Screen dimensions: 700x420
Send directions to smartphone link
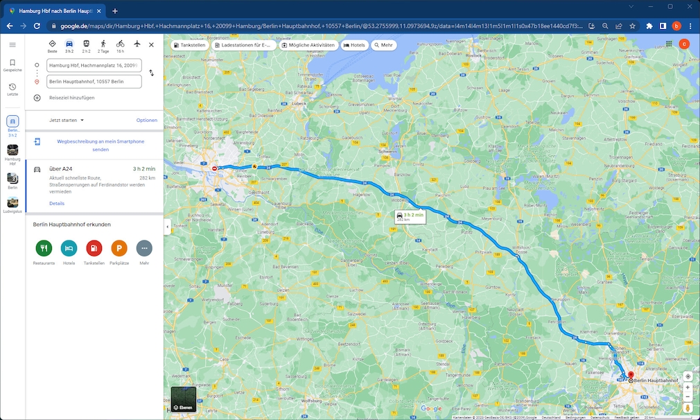click(100, 145)
